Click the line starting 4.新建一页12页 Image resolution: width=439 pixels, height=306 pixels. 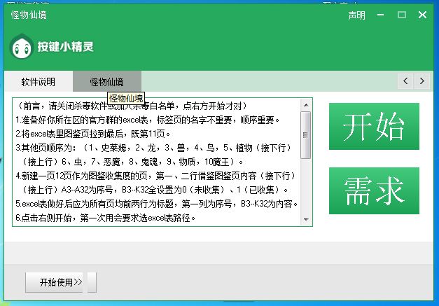pos(155,176)
